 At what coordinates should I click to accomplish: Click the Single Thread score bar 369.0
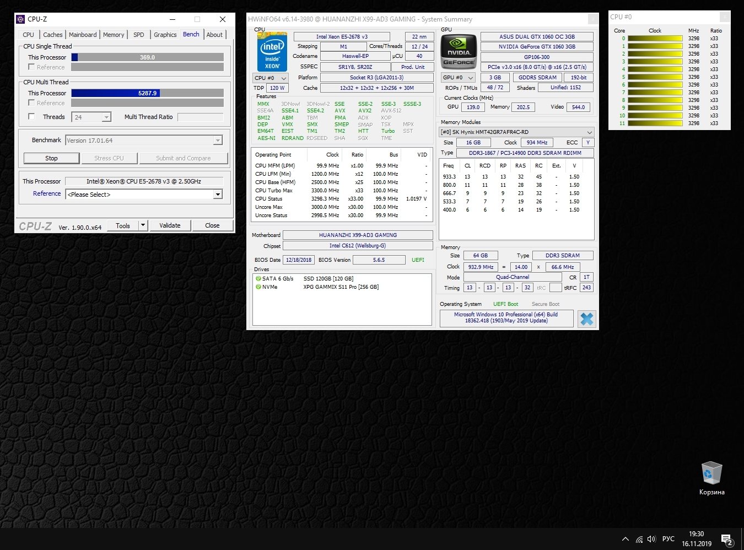[x=147, y=57]
